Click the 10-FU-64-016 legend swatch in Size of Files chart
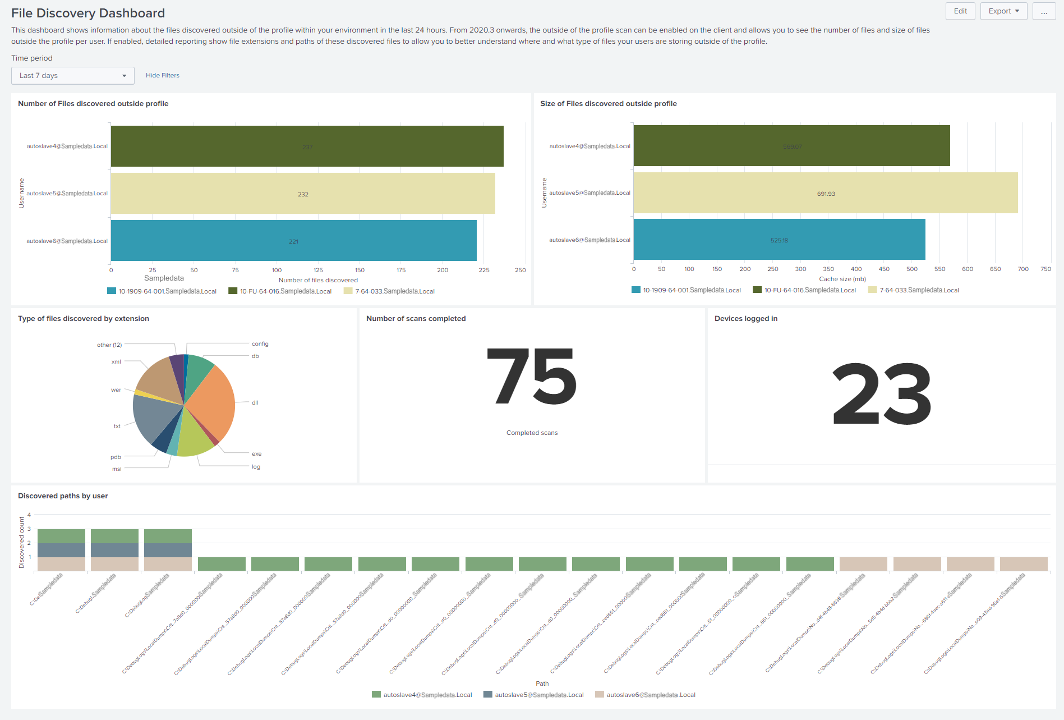Screen dimensions: 1064x720 tap(757, 290)
